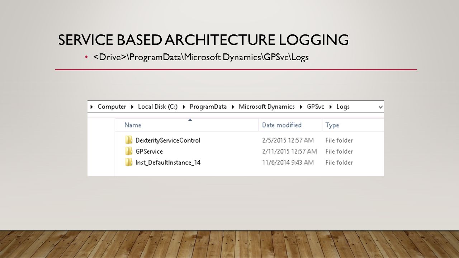Viewport: 459px width, 258px height.
Task: Open the address bar history dropdown
Action: pos(380,107)
